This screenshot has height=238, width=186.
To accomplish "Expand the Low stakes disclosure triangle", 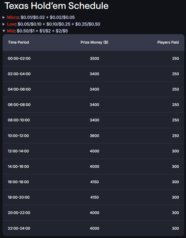I will coord(4,24).
